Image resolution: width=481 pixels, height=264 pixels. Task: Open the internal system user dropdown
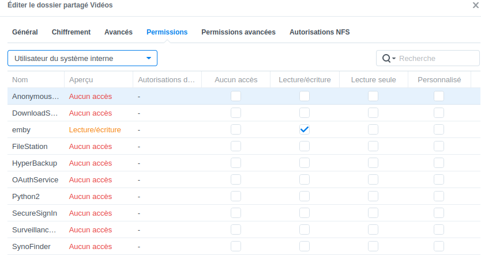(x=82, y=58)
